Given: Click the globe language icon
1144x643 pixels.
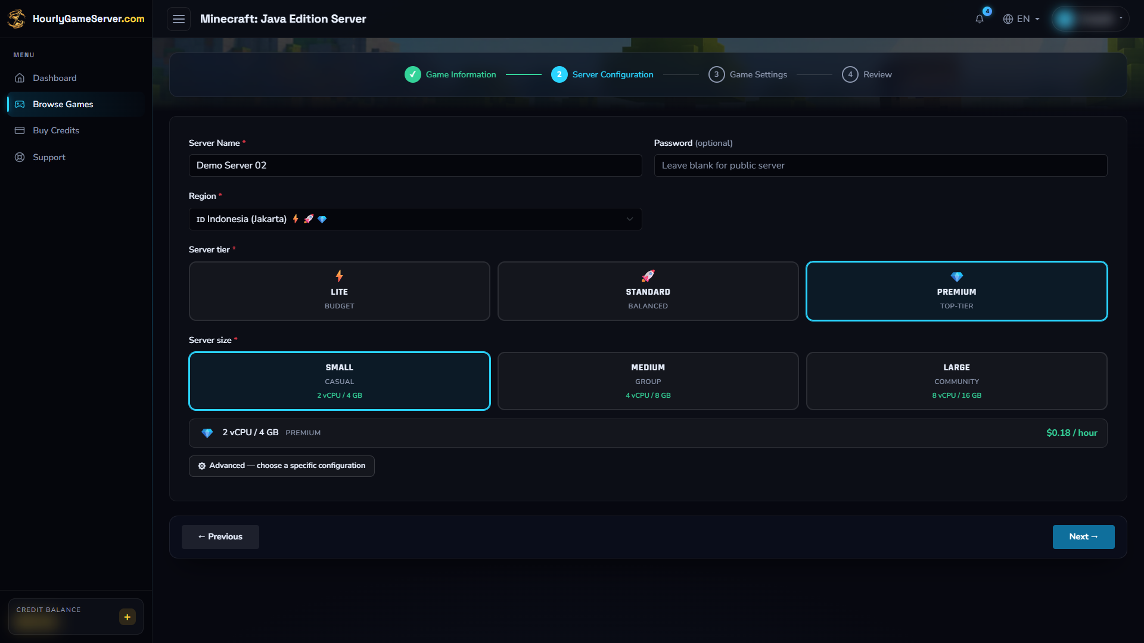Looking at the screenshot, I should 1008,19.
